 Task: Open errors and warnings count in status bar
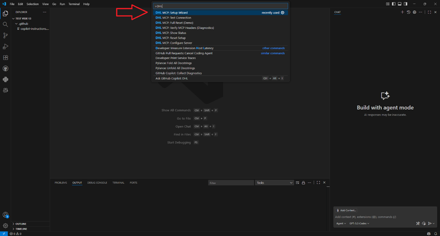coord(15,234)
